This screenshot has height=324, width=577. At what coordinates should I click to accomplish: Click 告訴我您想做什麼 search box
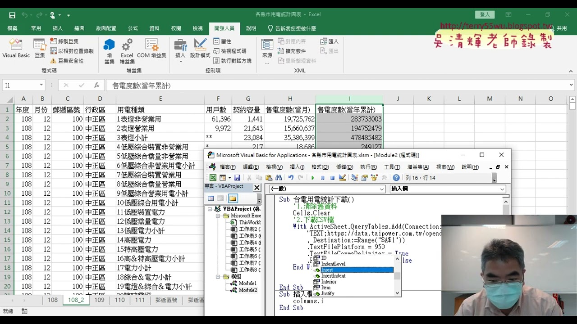pos(292,28)
